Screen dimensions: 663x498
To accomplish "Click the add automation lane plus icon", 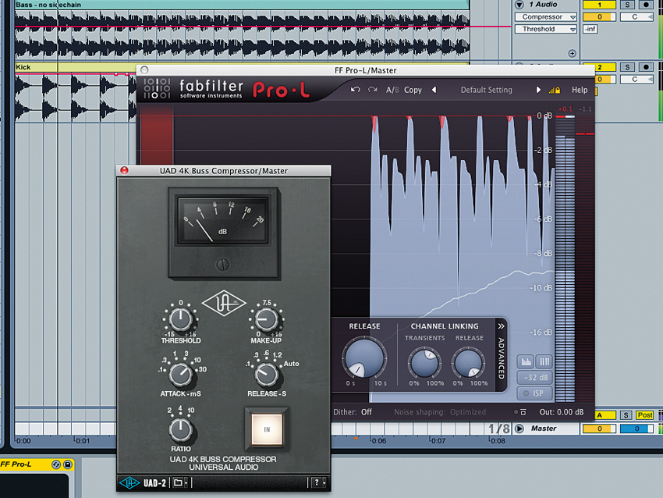I will pyautogui.click(x=572, y=53).
